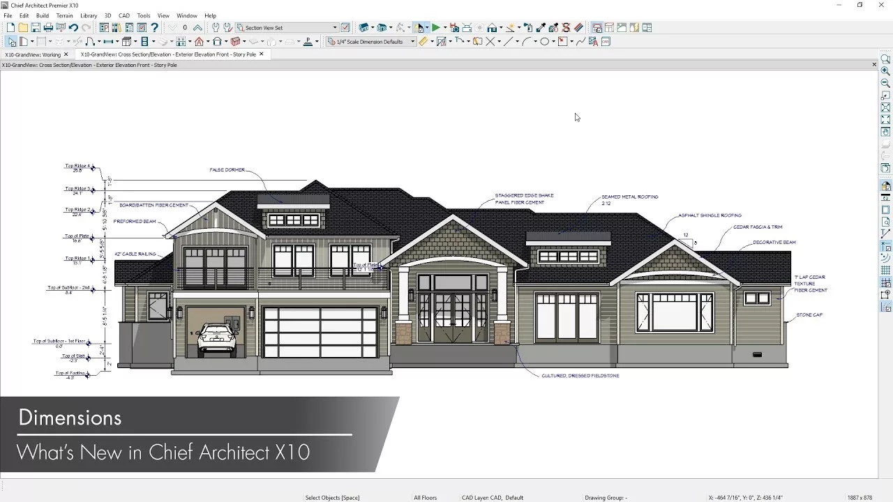Click the red Delete Objects X icon
The width and height of the screenshot is (893, 502).
click(566, 28)
